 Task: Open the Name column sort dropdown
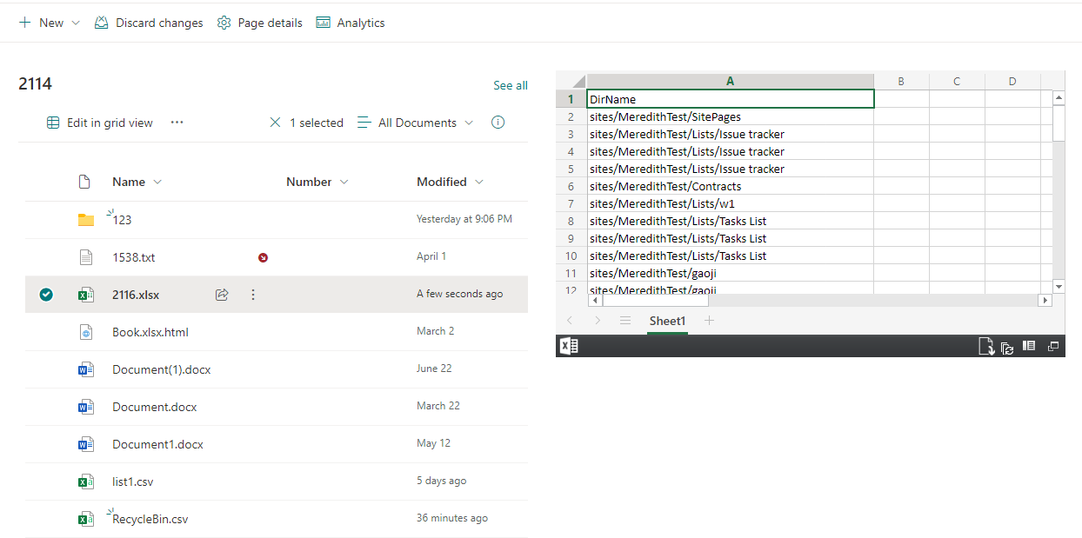(x=157, y=182)
